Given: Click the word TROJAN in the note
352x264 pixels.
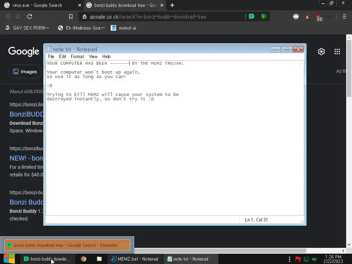Looking at the screenshot, I should point(173,63).
